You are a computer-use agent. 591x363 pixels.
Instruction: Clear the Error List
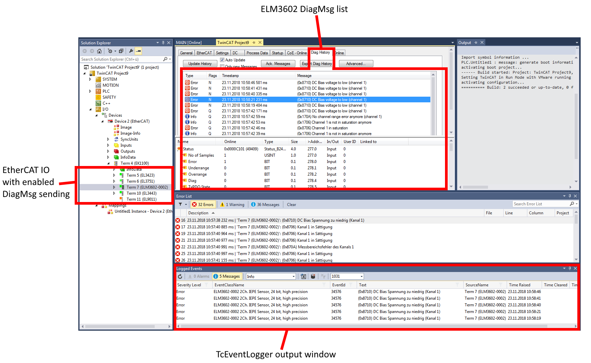point(291,205)
